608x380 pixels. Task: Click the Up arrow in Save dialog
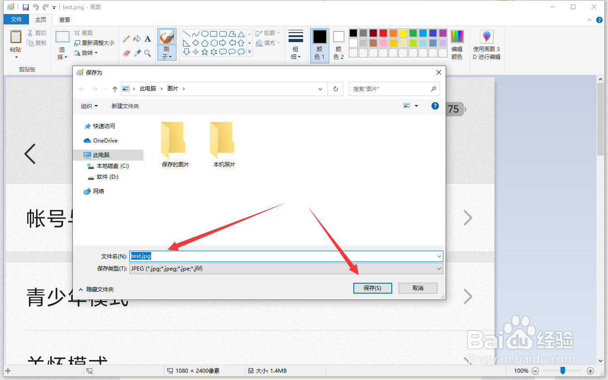(x=115, y=89)
